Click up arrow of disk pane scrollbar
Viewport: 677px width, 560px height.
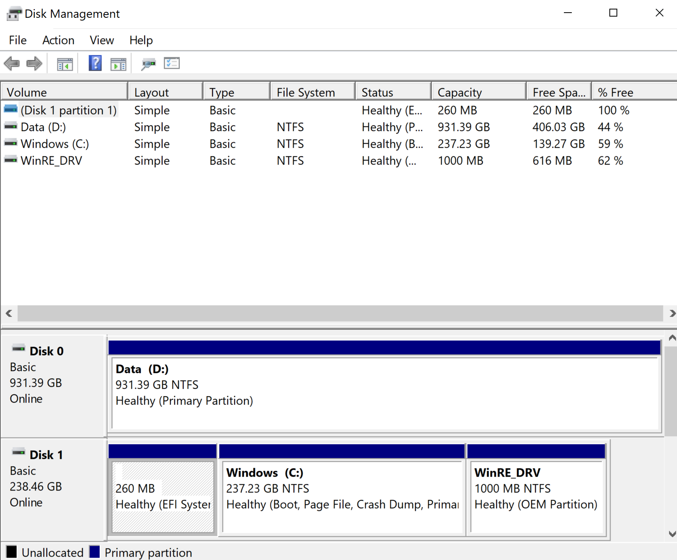coord(671,338)
